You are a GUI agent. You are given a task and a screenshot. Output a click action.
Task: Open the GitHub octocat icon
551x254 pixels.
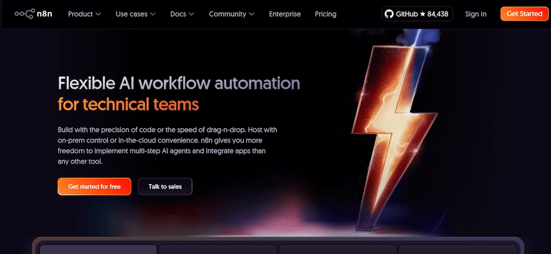coord(389,14)
